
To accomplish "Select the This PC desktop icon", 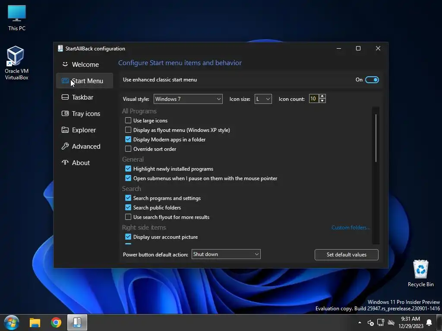I will click(17, 18).
